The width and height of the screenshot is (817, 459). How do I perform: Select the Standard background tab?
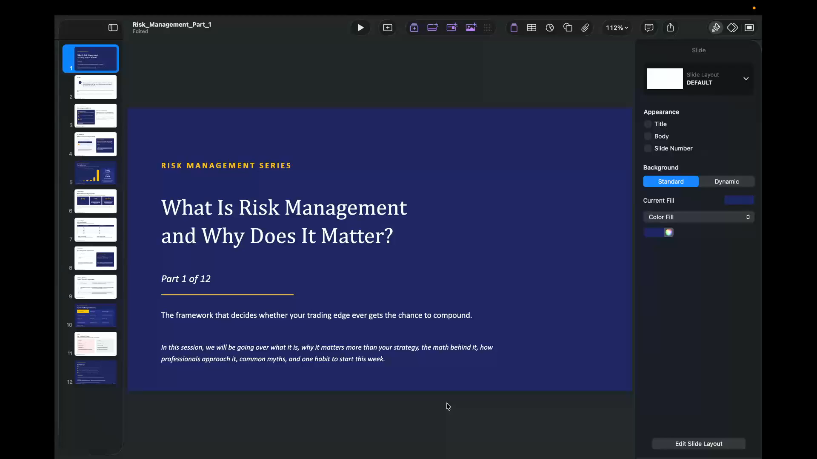click(x=671, y=181)
